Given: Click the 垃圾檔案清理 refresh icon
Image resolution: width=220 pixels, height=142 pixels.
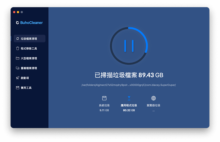Looking at the screenshot, I should pos(18,39).
